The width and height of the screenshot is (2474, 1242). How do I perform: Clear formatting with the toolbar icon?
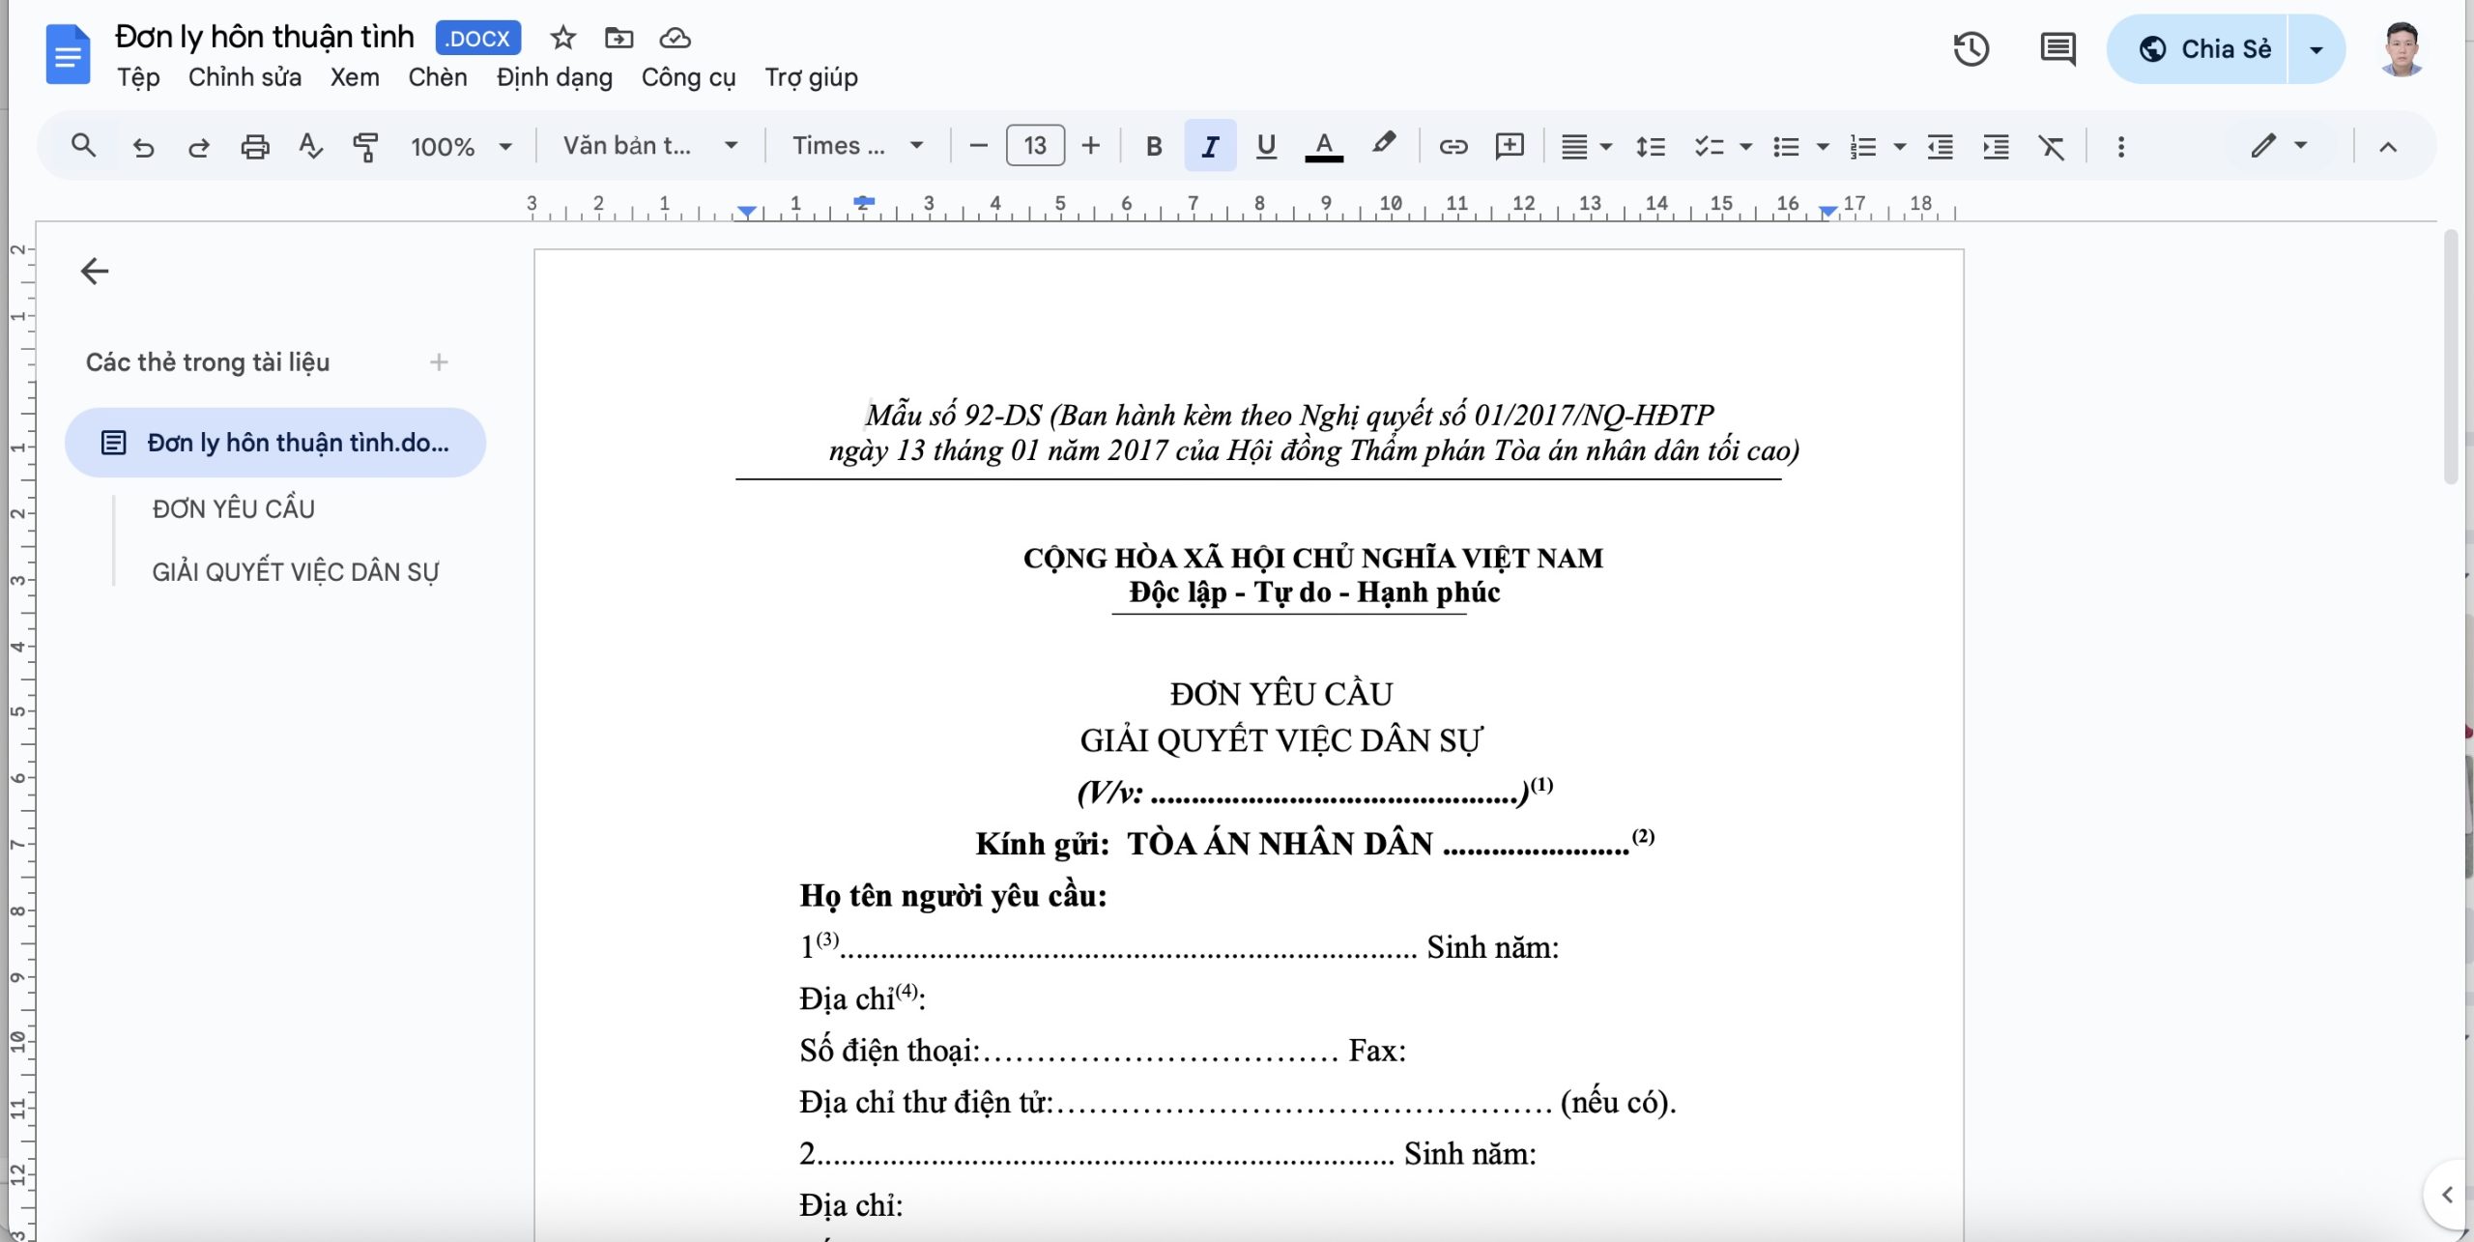point(2051,147)
